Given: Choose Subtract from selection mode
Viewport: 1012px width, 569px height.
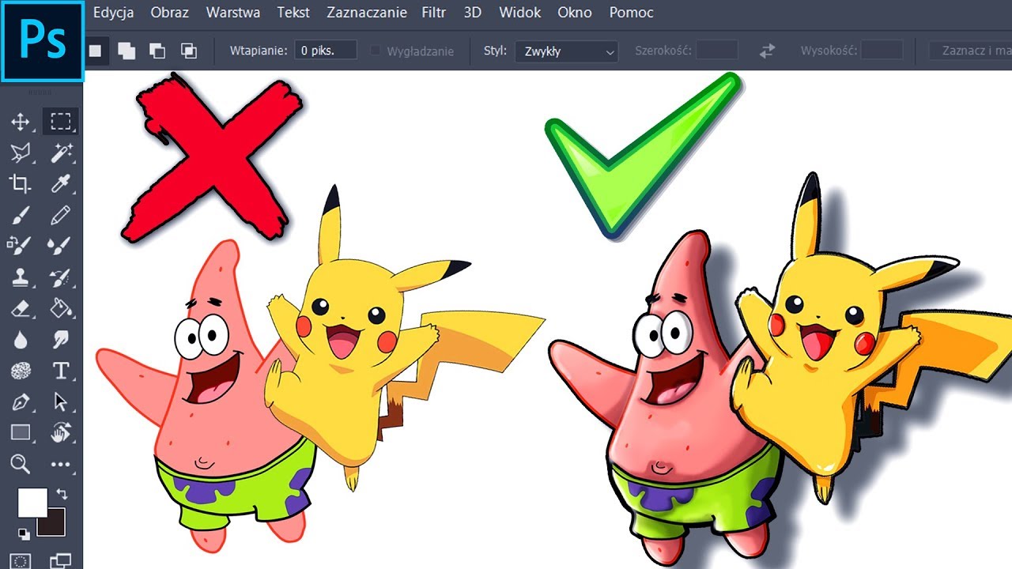Looking at the screenshot, I should pyautogui.click(x=157, y=51).
